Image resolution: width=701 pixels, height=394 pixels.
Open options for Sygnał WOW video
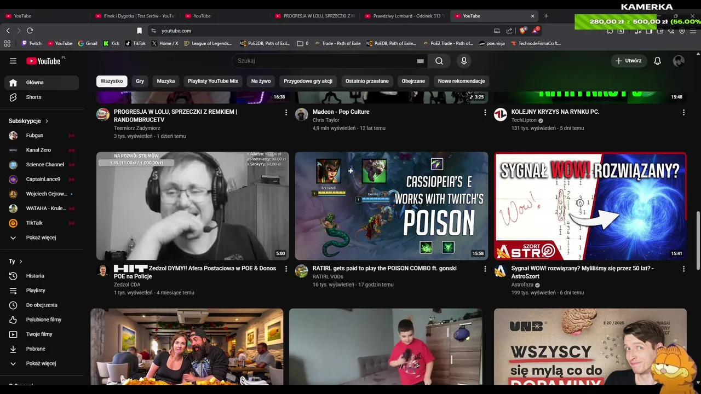tap(683, 269)
